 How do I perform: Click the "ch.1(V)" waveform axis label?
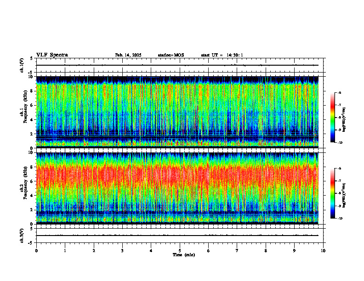(22, 65)
